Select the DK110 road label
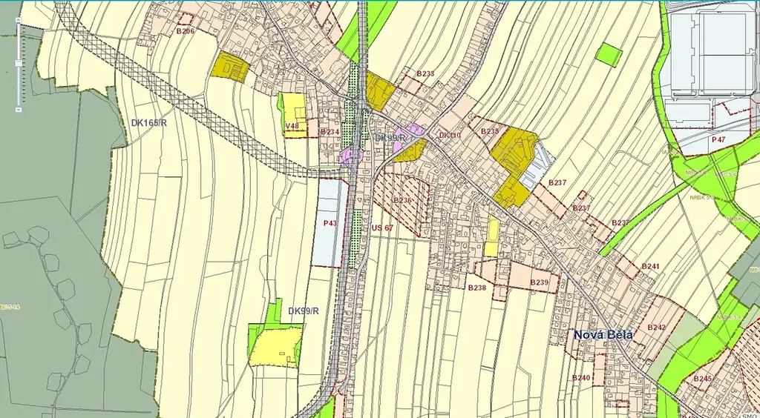The height and width of the screenshot is (418, 760). click(450, 136)
